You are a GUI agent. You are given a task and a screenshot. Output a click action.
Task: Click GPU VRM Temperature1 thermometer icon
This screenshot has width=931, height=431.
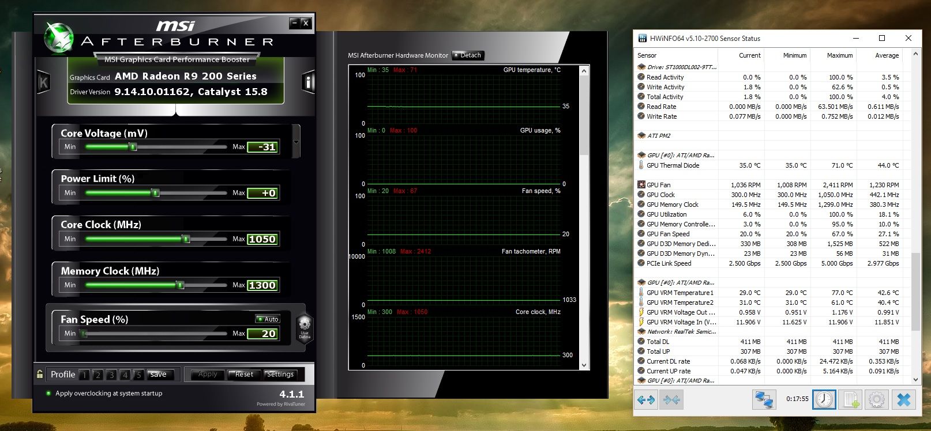click(641, 293)
